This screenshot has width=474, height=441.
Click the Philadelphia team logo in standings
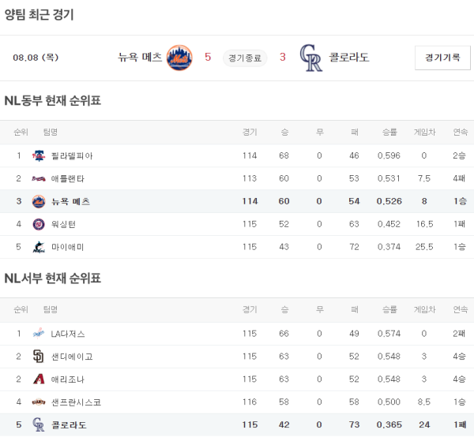(38, 155)
